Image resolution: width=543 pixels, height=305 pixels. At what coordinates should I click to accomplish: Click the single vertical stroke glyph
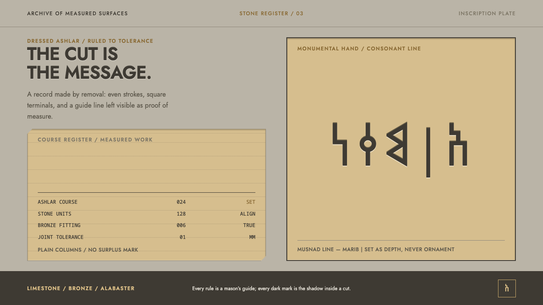tap(428, 152)
